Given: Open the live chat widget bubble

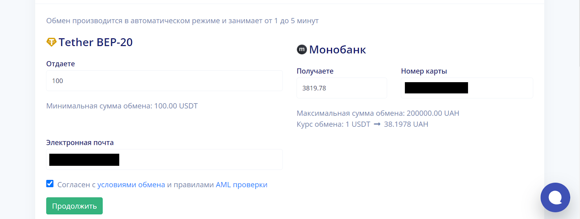Looking at the screenshot, I should point(555,197).
